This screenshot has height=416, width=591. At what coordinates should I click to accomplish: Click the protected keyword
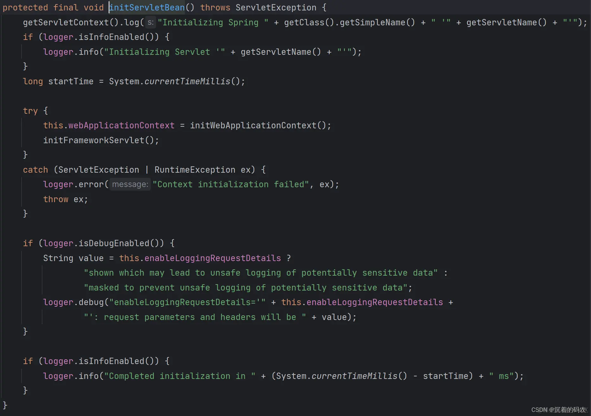pos(25,8)
